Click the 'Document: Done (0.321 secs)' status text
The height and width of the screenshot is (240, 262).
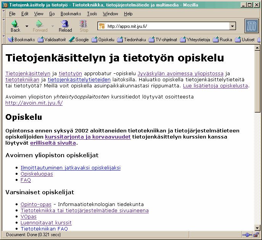click(x=33, y=235)
